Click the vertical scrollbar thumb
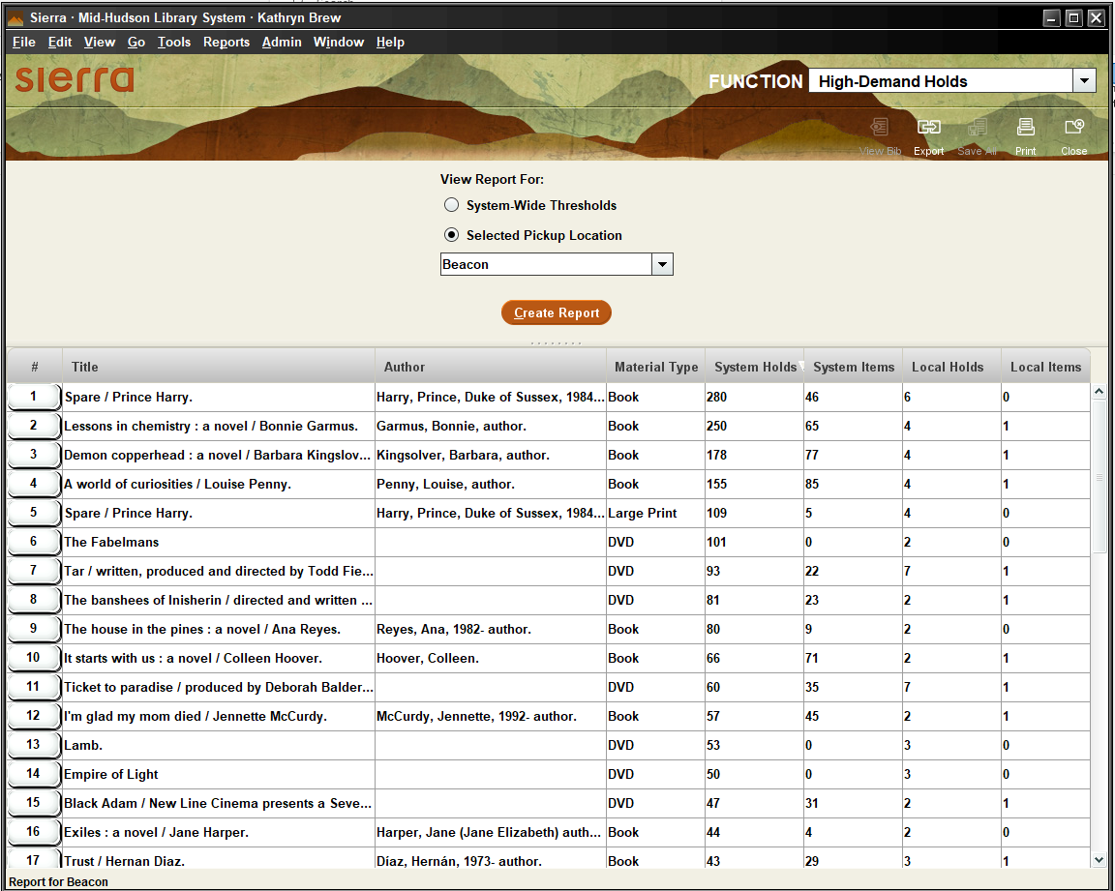 [x=1099, y=476]
